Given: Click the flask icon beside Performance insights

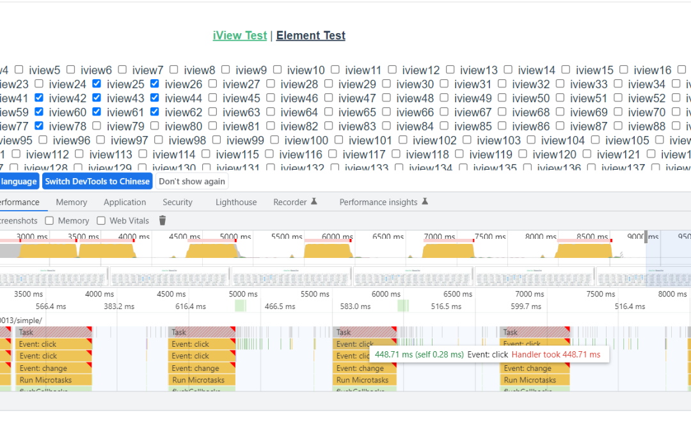Looking at the screenshot, I should (x=425, y=202).
